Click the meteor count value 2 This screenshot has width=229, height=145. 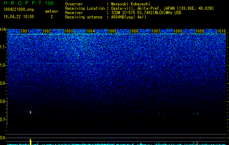(x=52, y=17)
